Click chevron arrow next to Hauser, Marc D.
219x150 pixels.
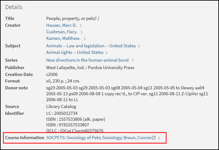point(81,26)
